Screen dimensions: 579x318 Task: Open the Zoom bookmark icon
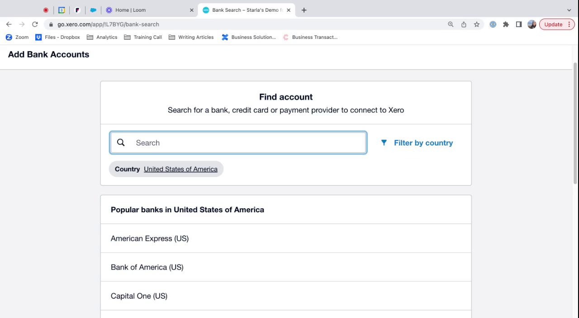(x=9, y=37)
